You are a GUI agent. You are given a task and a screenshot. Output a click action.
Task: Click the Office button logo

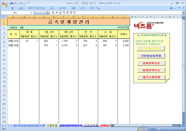(x=4, y=4)
